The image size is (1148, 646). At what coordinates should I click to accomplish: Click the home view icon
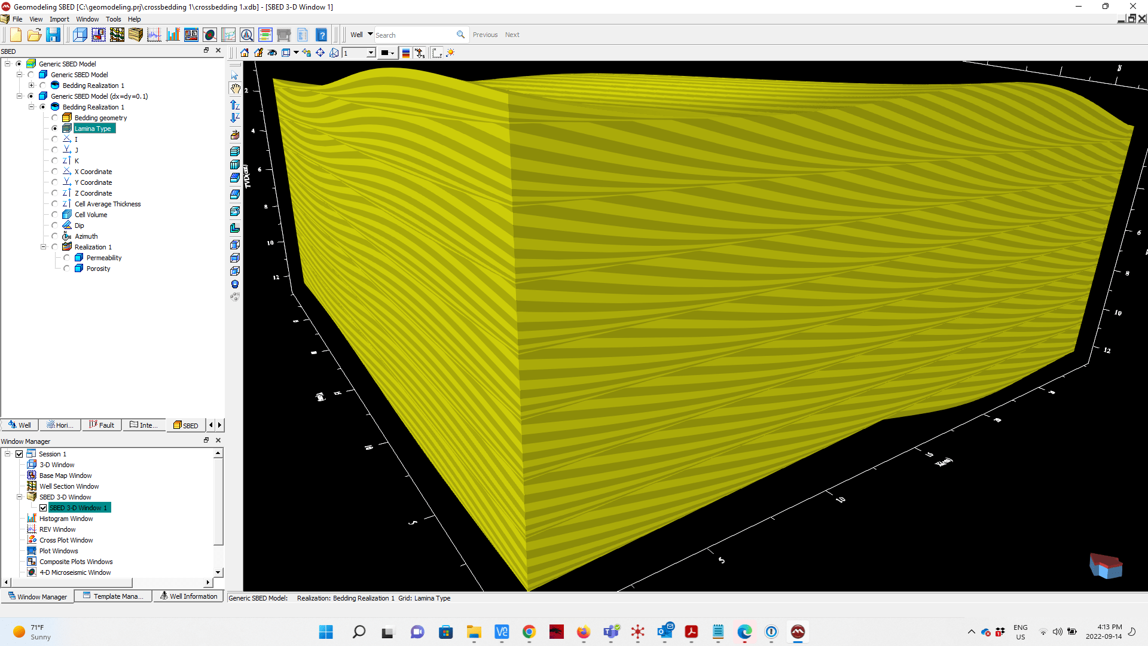[245, 53]
